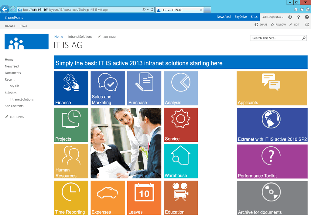The height and width of the screenshot is (216, 311).
Task: Open My Lib in left sidebar
Action: click(15, 86)
